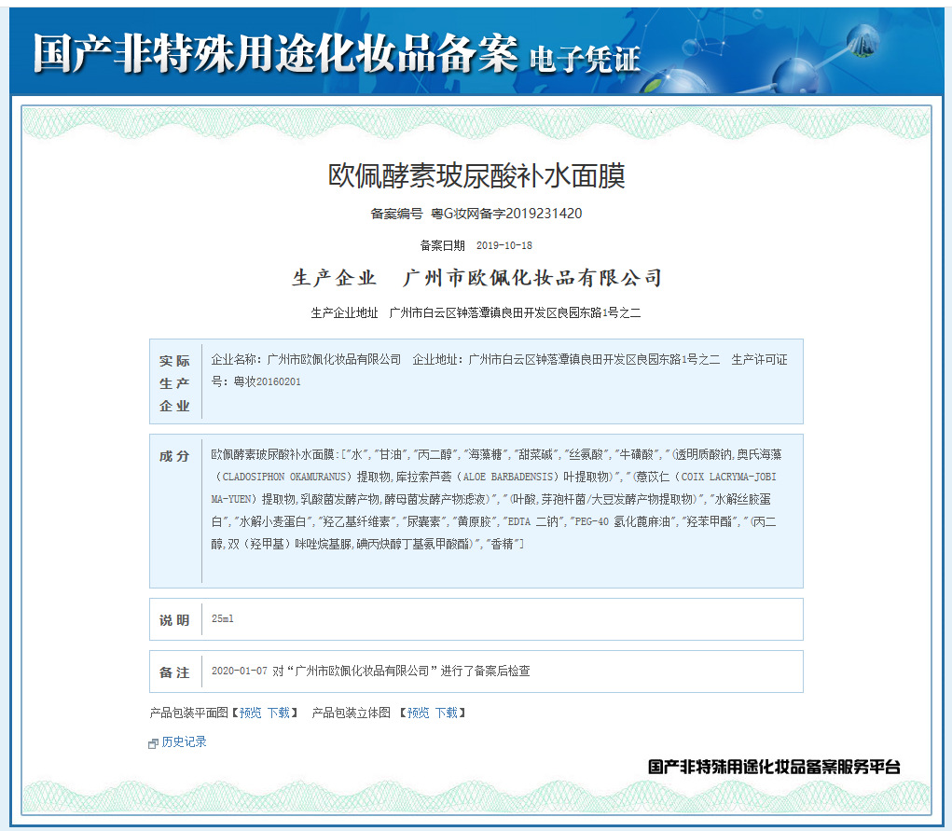
Task: Click manufacturer name 广州市欧佩化妆品有限公司 heading
Action: click(531, 278)
